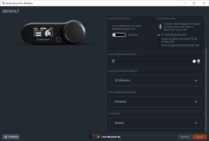Click the OLED brightness slider handle
This screenshot has height=141, width=209.
(194, 61)
